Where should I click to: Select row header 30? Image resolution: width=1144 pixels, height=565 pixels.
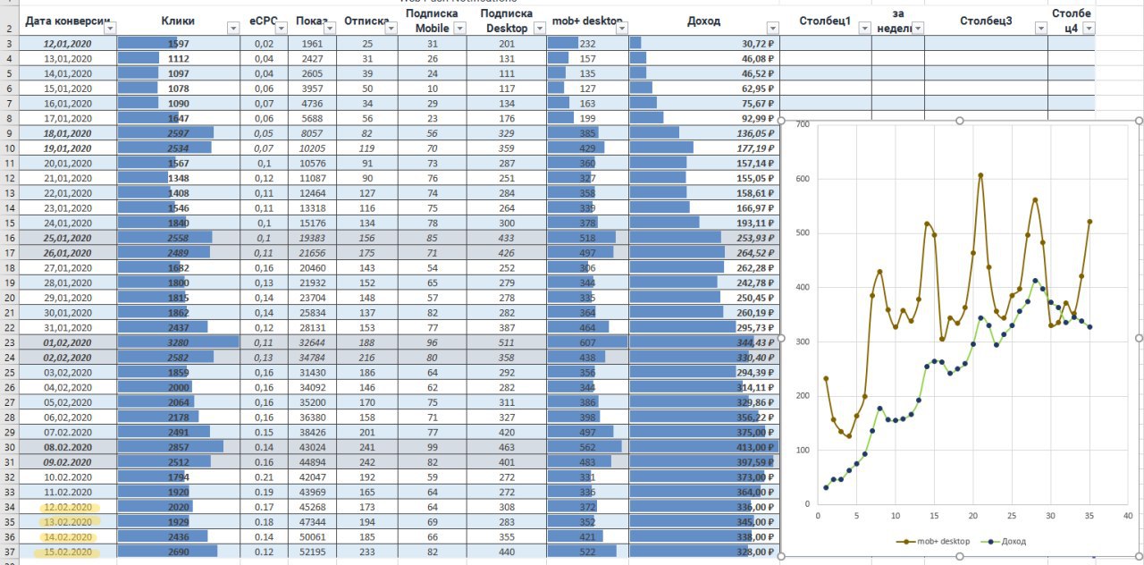[9, 447]
